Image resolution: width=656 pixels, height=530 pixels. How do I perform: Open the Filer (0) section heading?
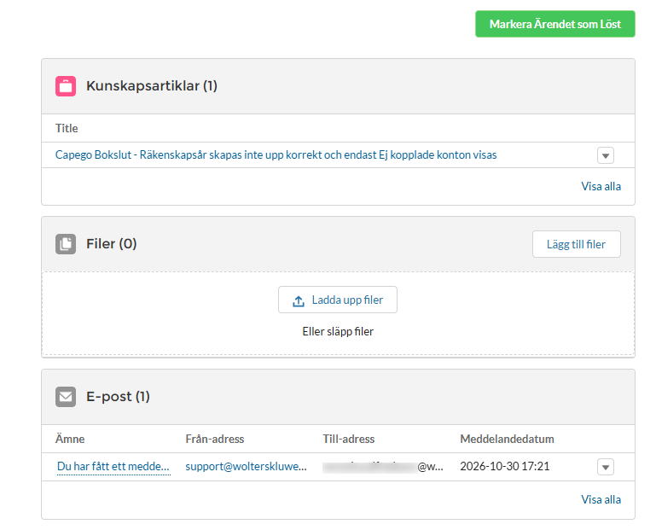coord(111,243)
